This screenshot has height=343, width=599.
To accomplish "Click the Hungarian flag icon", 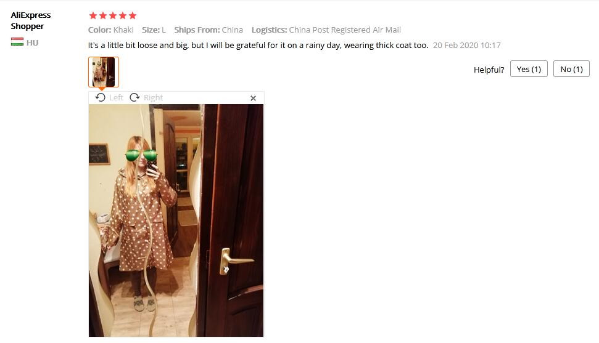I will [x=17, y=42].
